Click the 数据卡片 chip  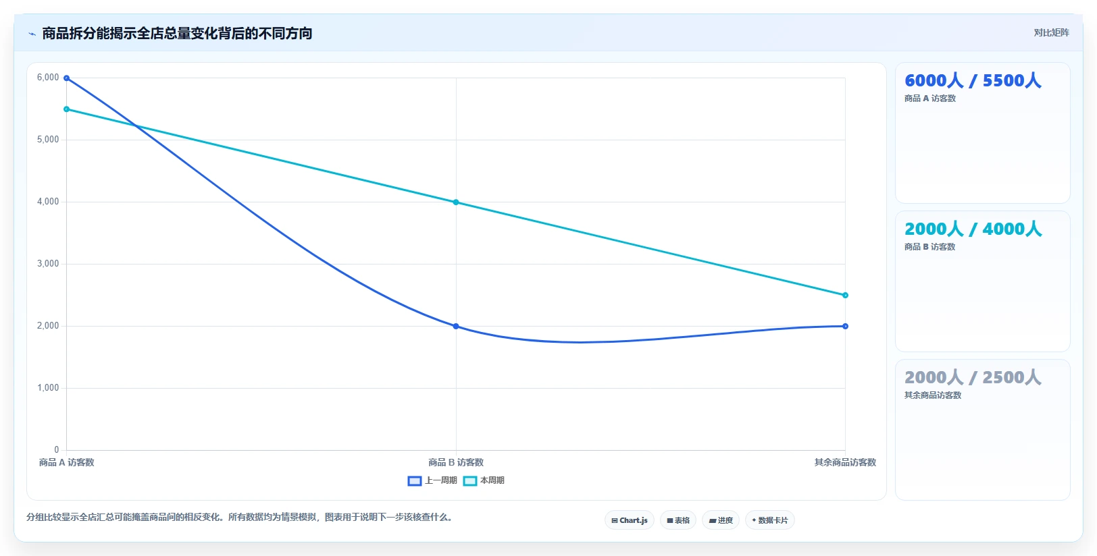[x=770, y=520]
